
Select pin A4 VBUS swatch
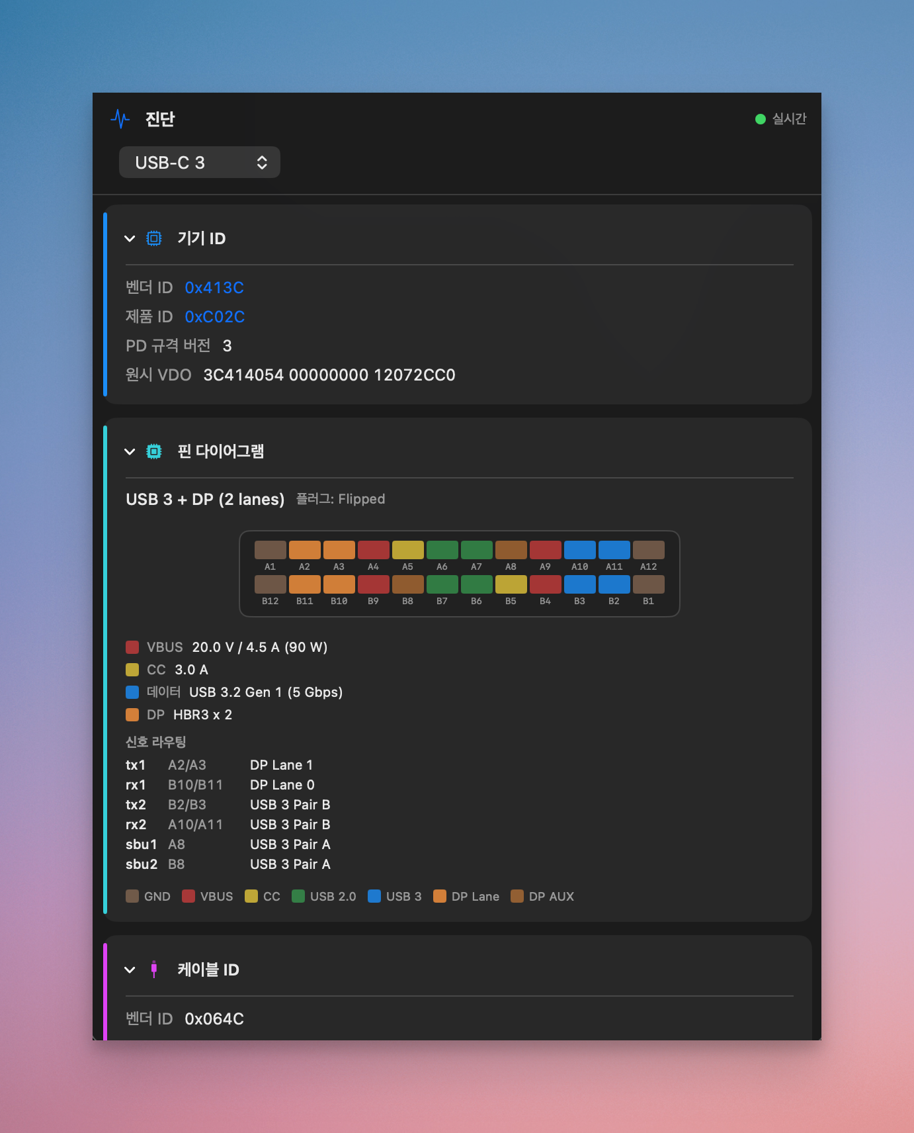pos(374,550)
